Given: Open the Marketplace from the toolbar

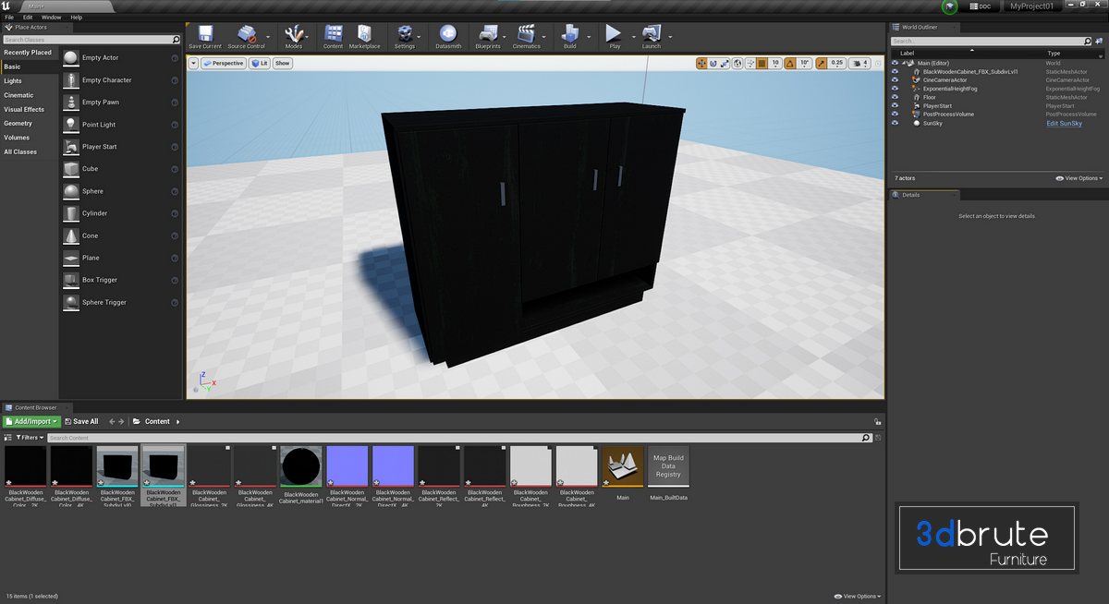Looking at the screenshot, I should (364, 35).
